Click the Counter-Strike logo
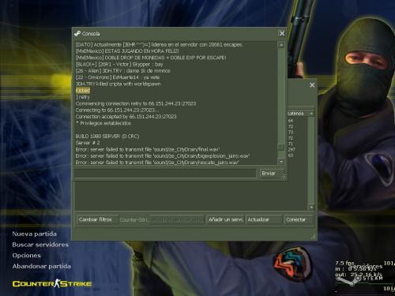395x296 pixels. [52, 283]
